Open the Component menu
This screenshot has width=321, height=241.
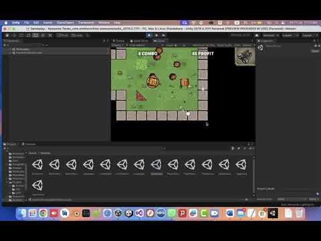(86, 23)
